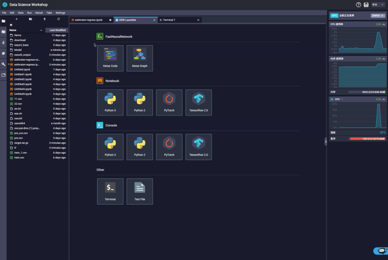Open the file browser sidebar tab
388x260 pixels.
pos(3,21)
